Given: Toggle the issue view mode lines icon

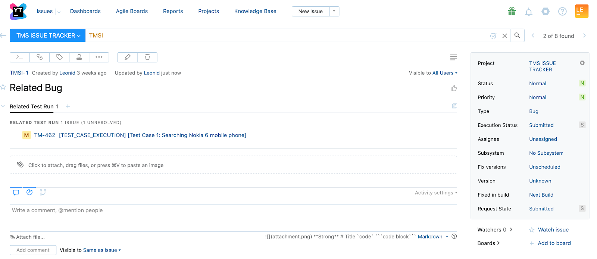Looking at the screenshot, I should click(x=454, y=58).
